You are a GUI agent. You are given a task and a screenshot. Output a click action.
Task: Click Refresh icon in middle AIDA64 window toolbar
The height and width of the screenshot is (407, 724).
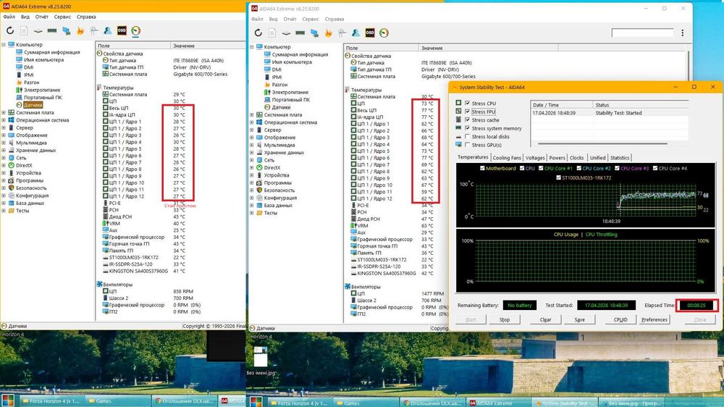coord(258,33)
